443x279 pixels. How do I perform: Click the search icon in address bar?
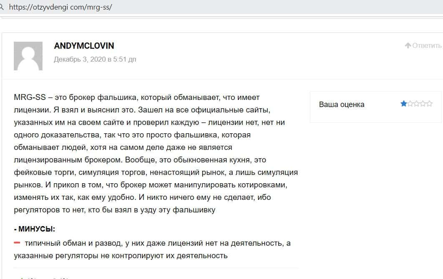tap(2, 7)
